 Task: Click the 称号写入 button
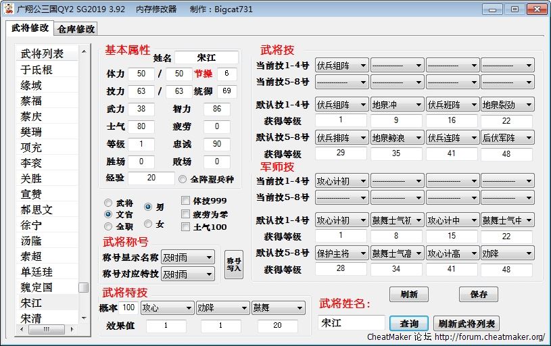pyautogui.click(x=234, y=264)
